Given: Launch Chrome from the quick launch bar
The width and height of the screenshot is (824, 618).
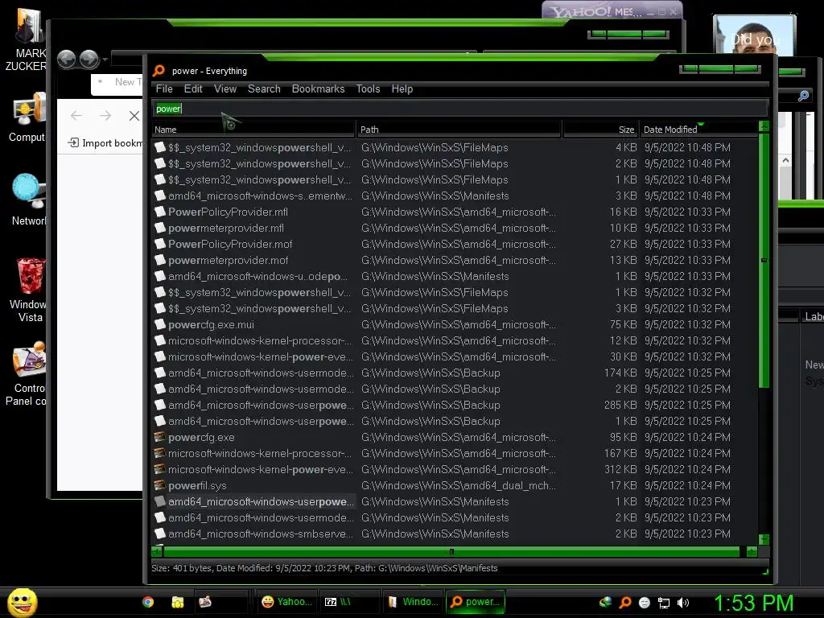Looking at the screenshot, I should pos(148,602).
